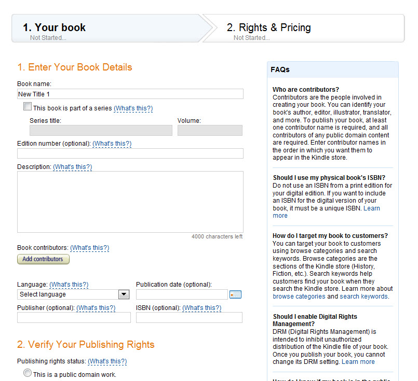Image resolution: width=418 pixels, height=381 pixels.
Task: Open 'What's this?' for Publishing rights status
Action: pos(107,361)
